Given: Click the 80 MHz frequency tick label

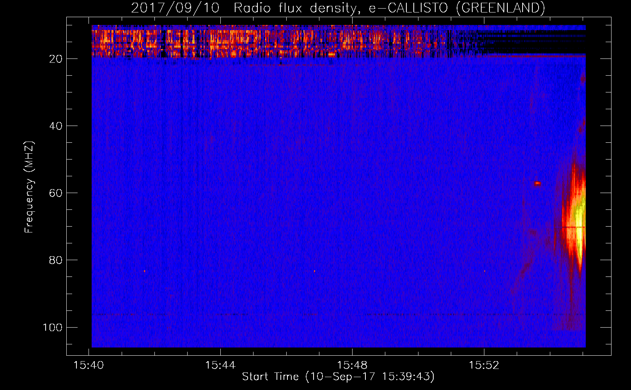Looking at the screenshot, I should coord(56,260).
